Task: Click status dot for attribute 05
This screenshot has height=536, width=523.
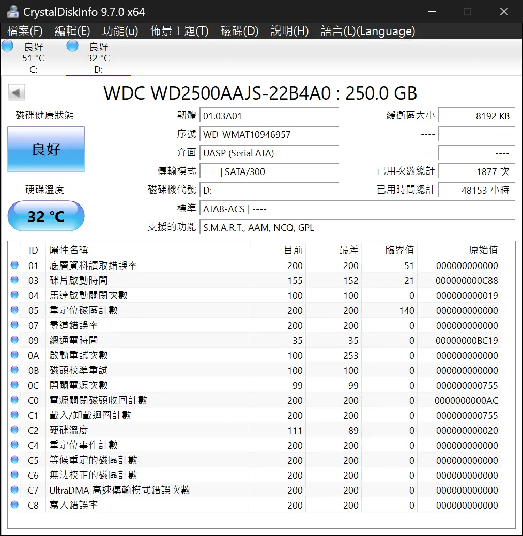Action: 14,310
